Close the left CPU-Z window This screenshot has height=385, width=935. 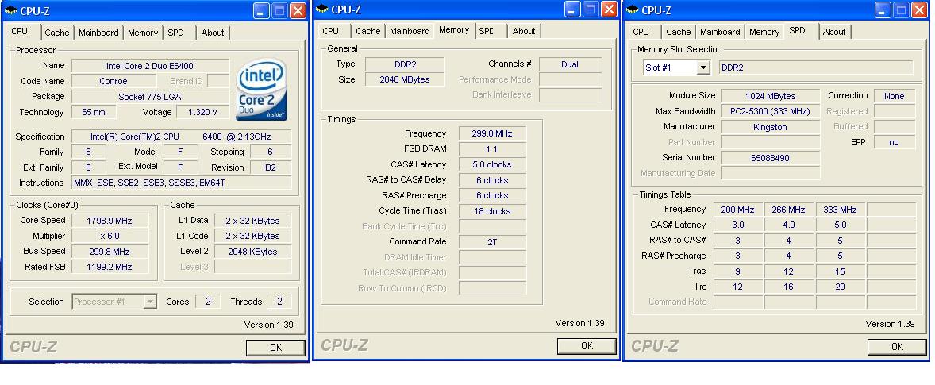coord(298,11)
